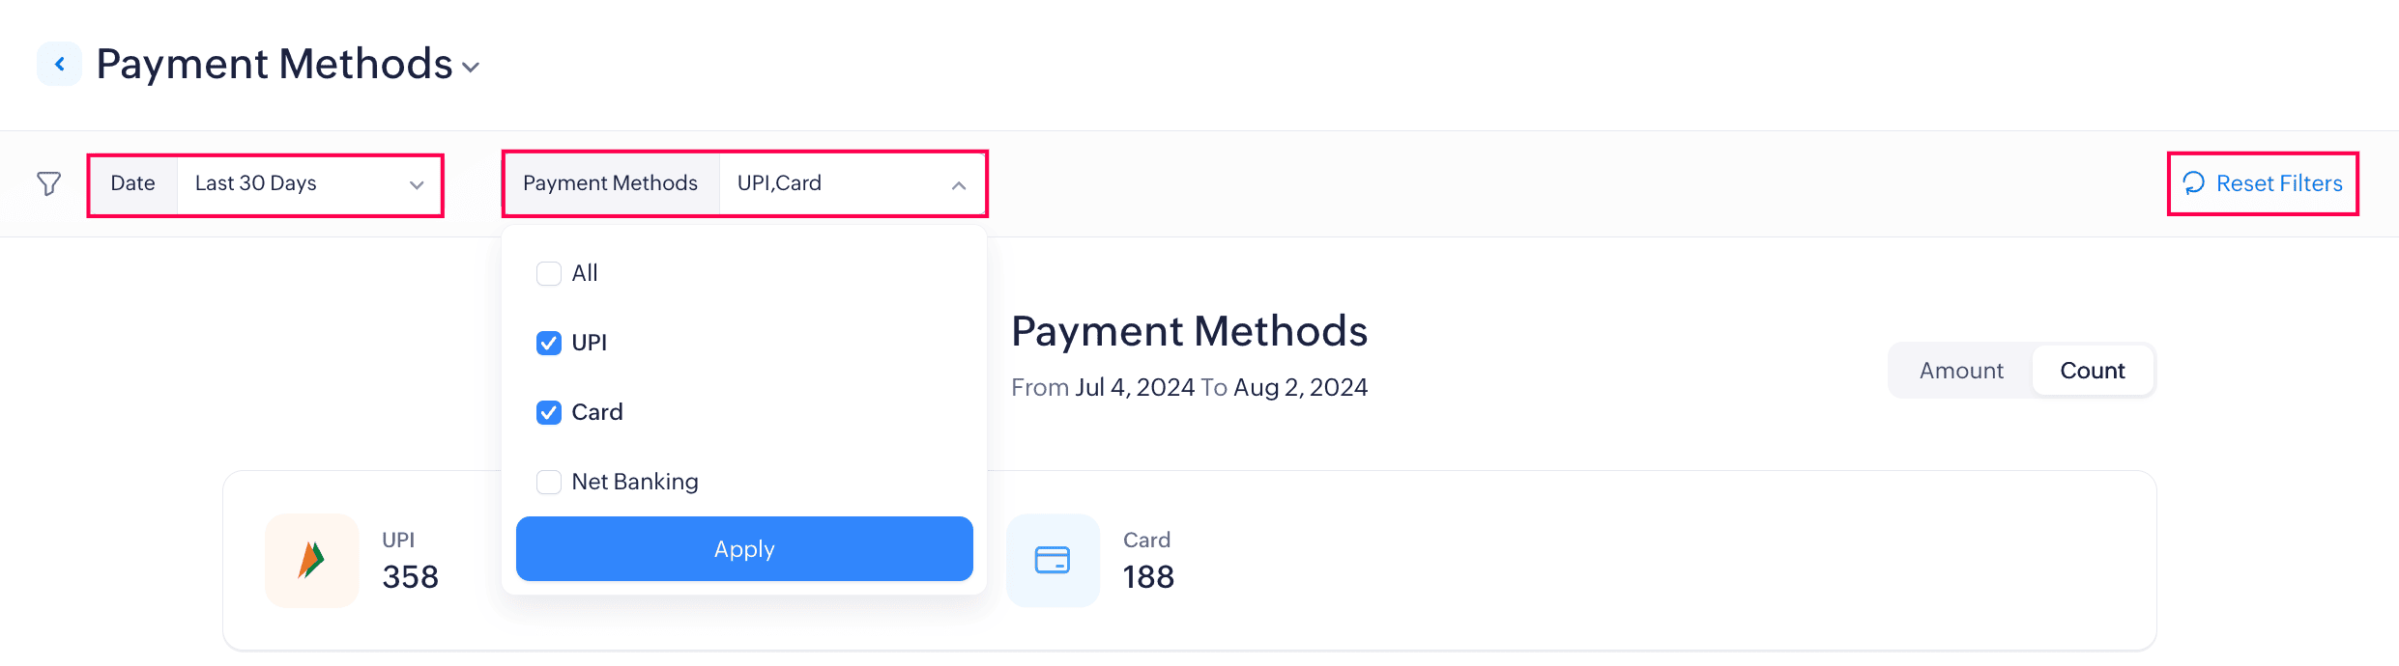
Task: Click the UPI count value 358
Action: [x=410, y=577]
